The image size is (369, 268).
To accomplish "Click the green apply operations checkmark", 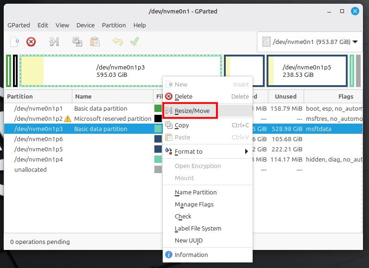I will click(x=134, y=42).
